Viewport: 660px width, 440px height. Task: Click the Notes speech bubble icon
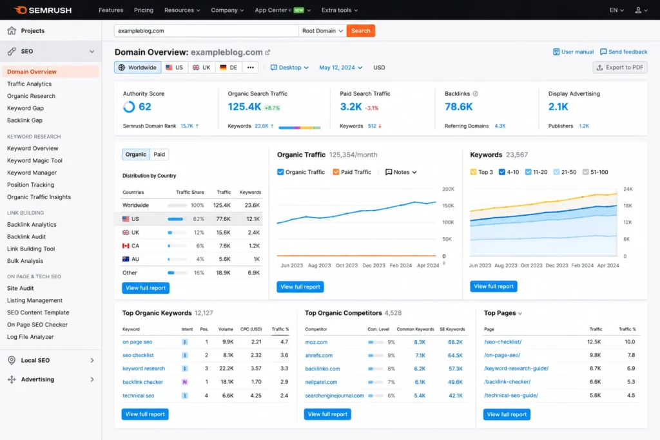point(389,172)
